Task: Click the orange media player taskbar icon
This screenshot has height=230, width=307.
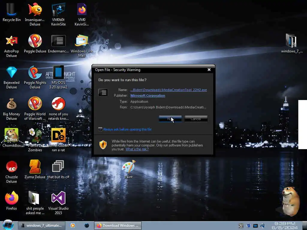Action: (73, 226)
